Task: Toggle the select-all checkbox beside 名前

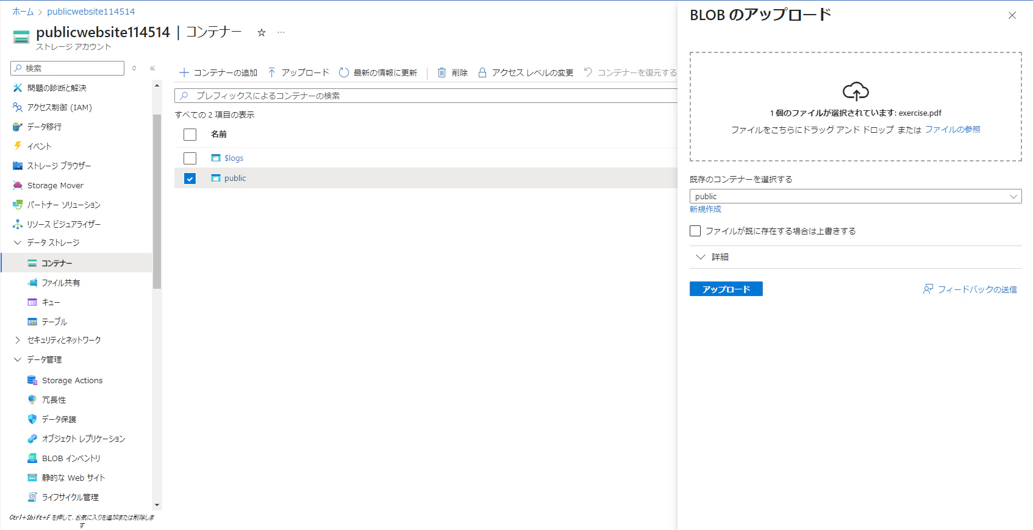Action: 190,135
